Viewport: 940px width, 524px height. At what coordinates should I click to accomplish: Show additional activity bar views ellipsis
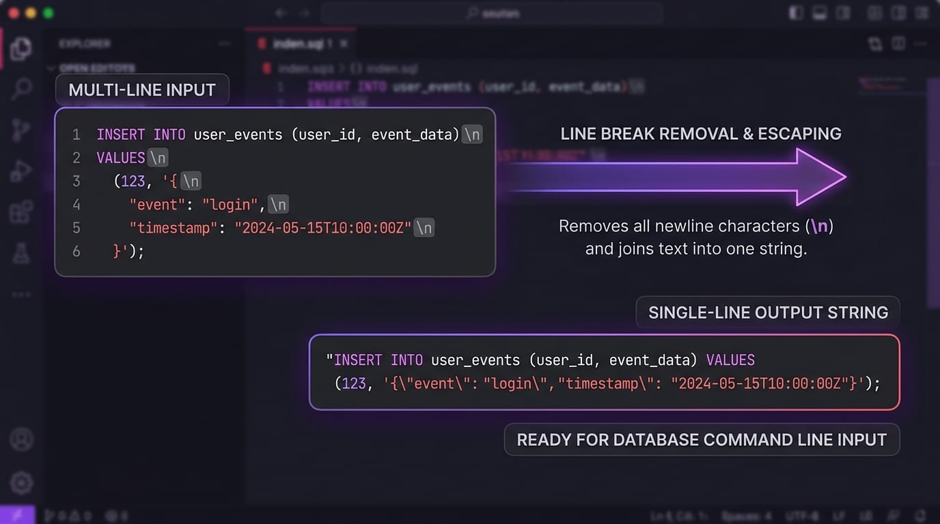tap(21, 294)
